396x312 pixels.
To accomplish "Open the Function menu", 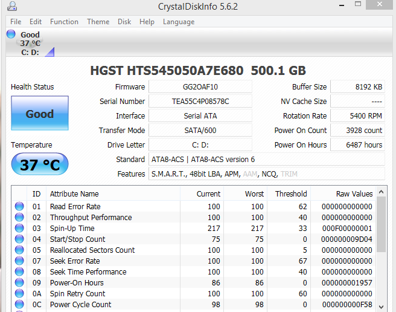I will click(x=64, y=22).
